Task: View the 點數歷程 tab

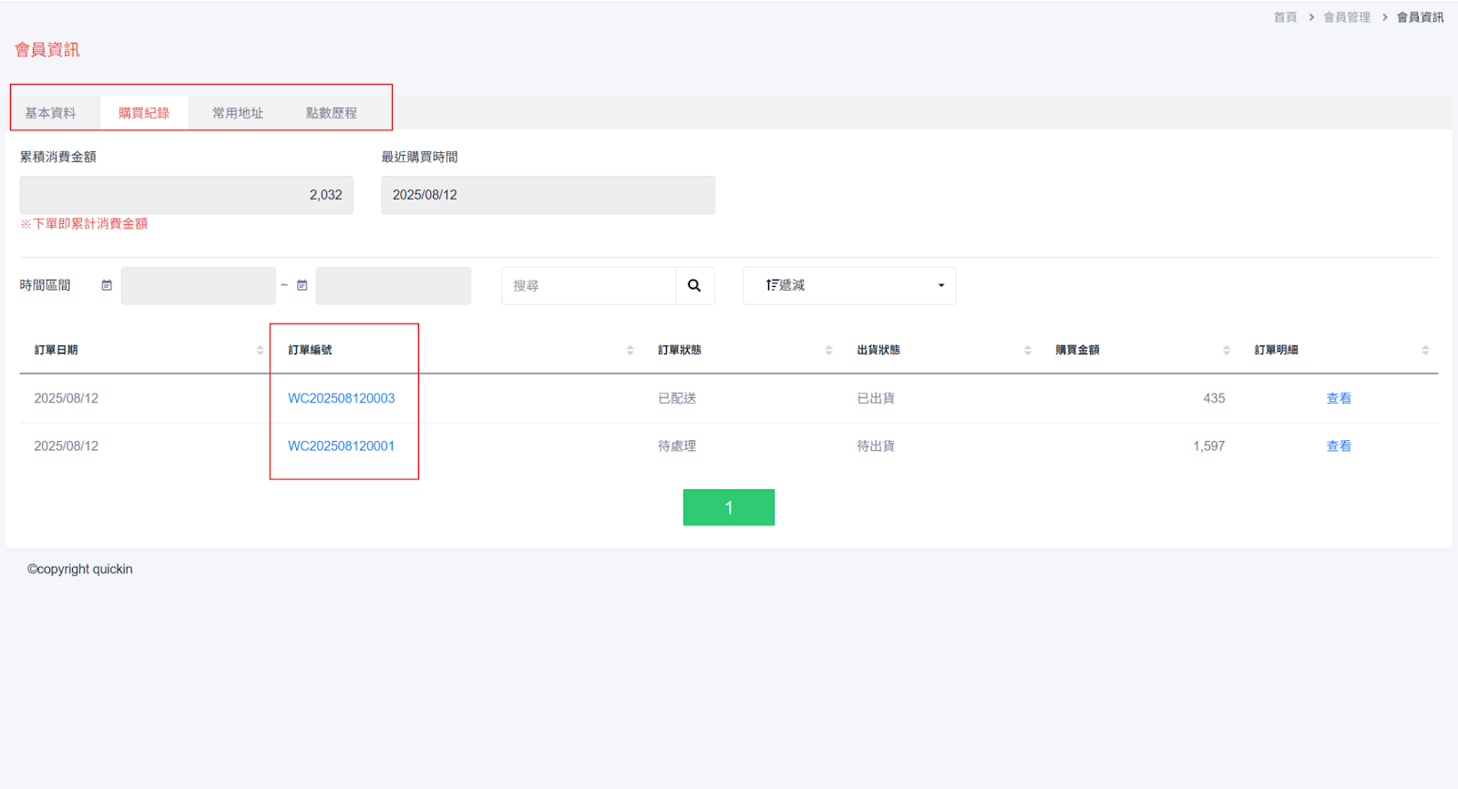Action: pos(332,113)
